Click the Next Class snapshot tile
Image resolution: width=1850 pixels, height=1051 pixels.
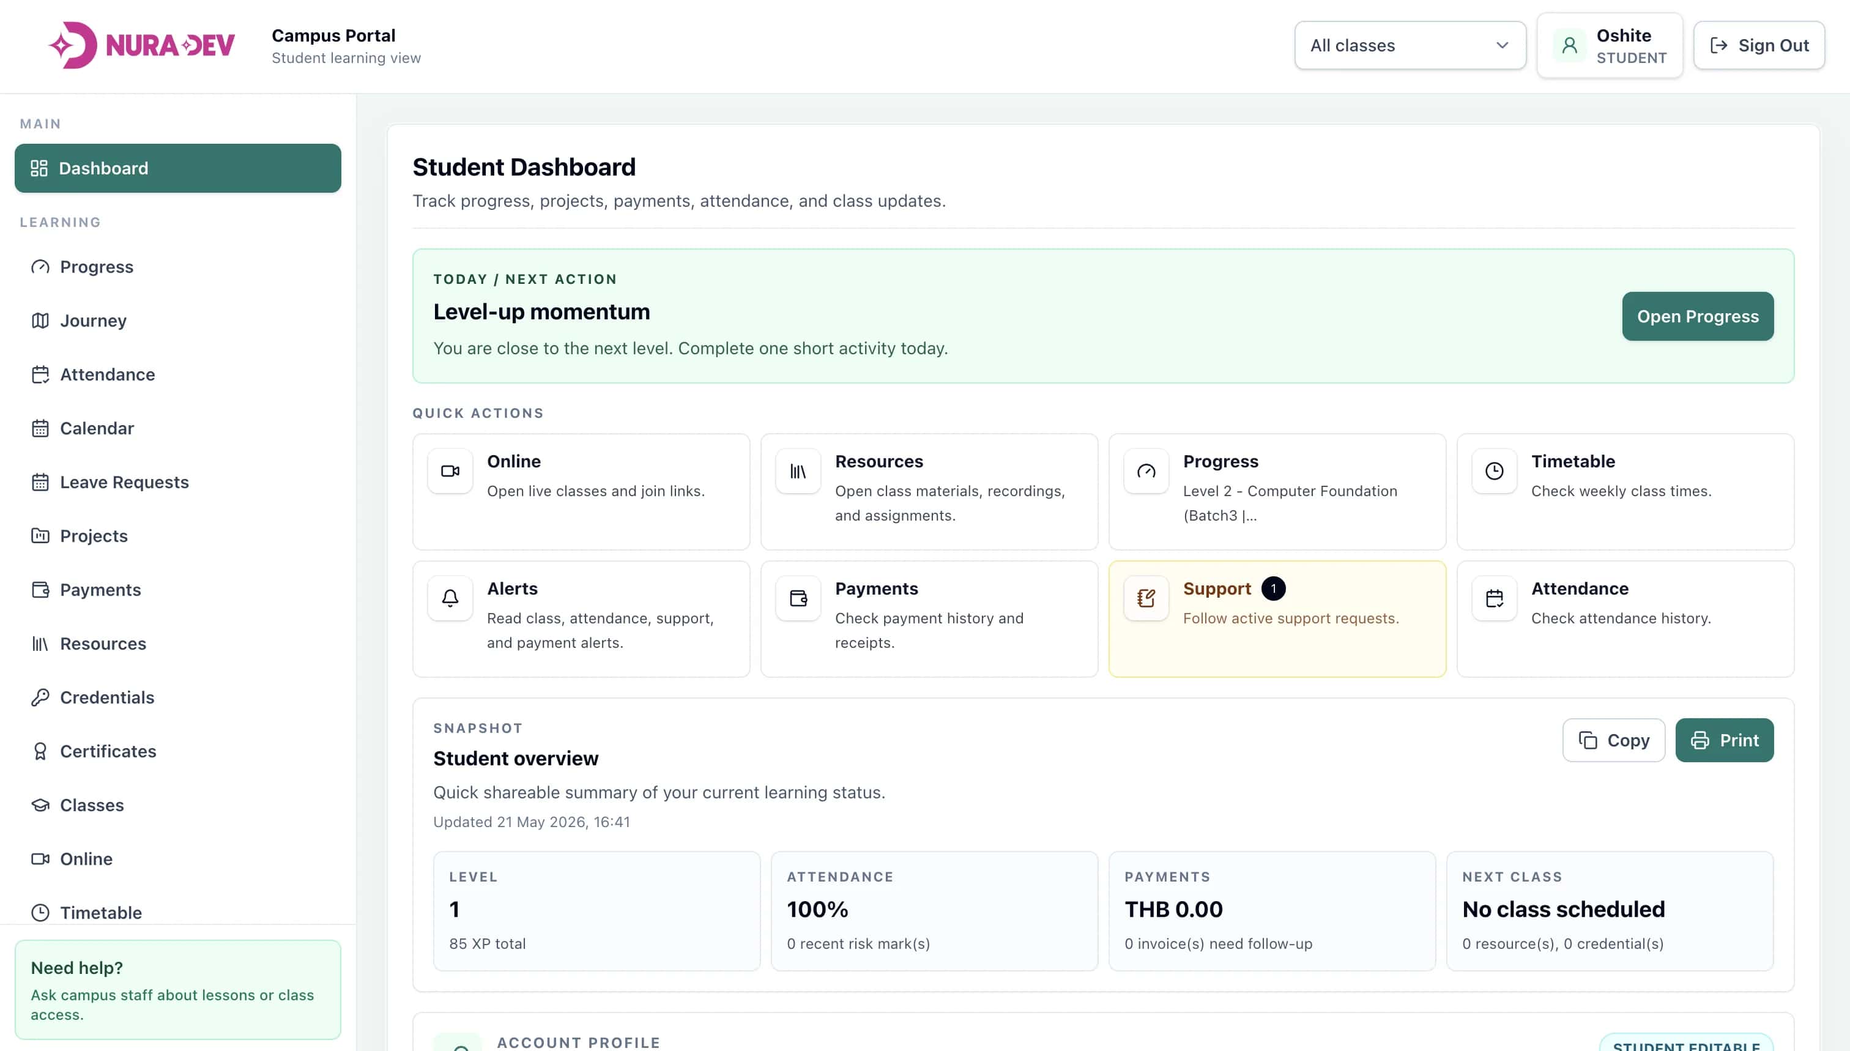[1610, 911]
